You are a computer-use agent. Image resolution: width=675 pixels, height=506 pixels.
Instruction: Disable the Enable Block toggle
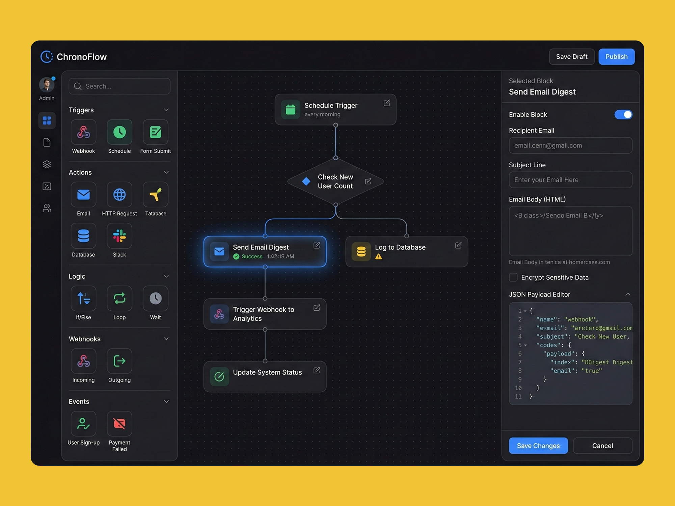pos(623,115)
